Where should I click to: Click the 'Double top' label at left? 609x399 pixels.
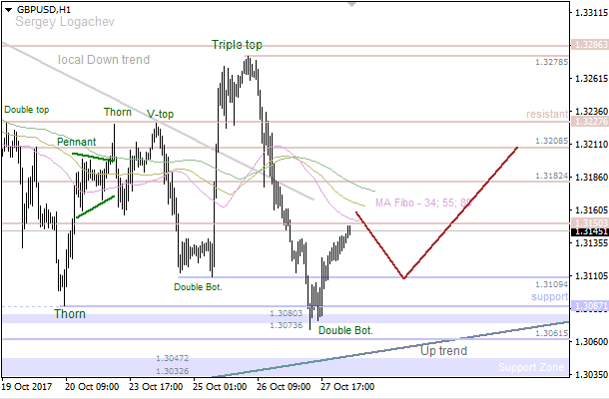pos(26,110)
